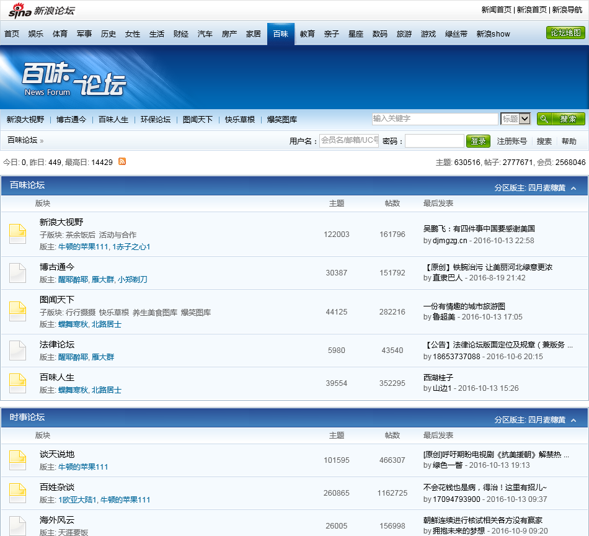
Task: Open post 不会花钱也是病，得治！这里有招儿~
Action: coord(485,488)
